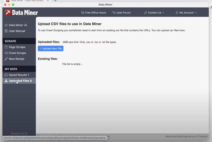Viewport: 212px width, 142px height.
Task: Click the yellow minimize window button
Action: pos(9,5)
